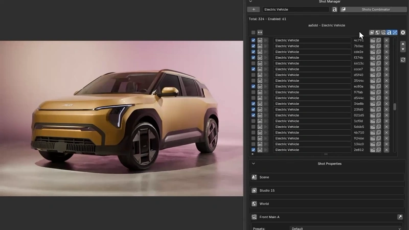The image size is (409, 230).
Task: Select shot name field in row 1cf0d
Action: (x=312, y=121)
